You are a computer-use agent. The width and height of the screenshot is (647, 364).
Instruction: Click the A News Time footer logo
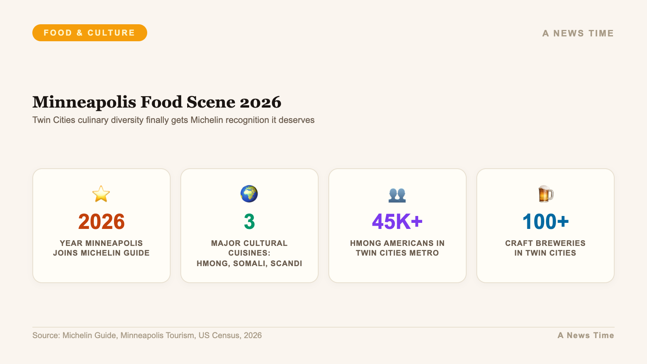pos(586,335)
